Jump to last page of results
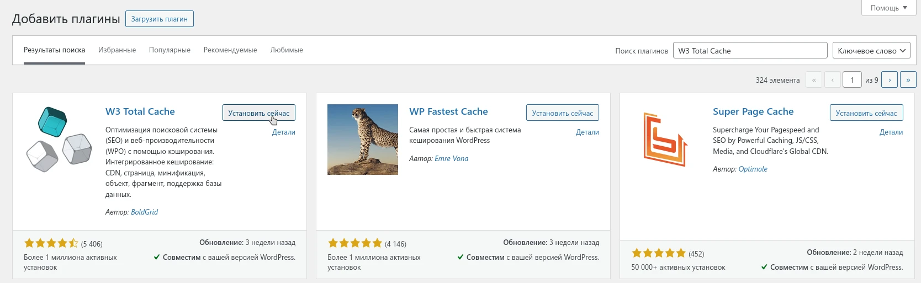Screen dimensions: 921x283 click(x=908, y=80)
